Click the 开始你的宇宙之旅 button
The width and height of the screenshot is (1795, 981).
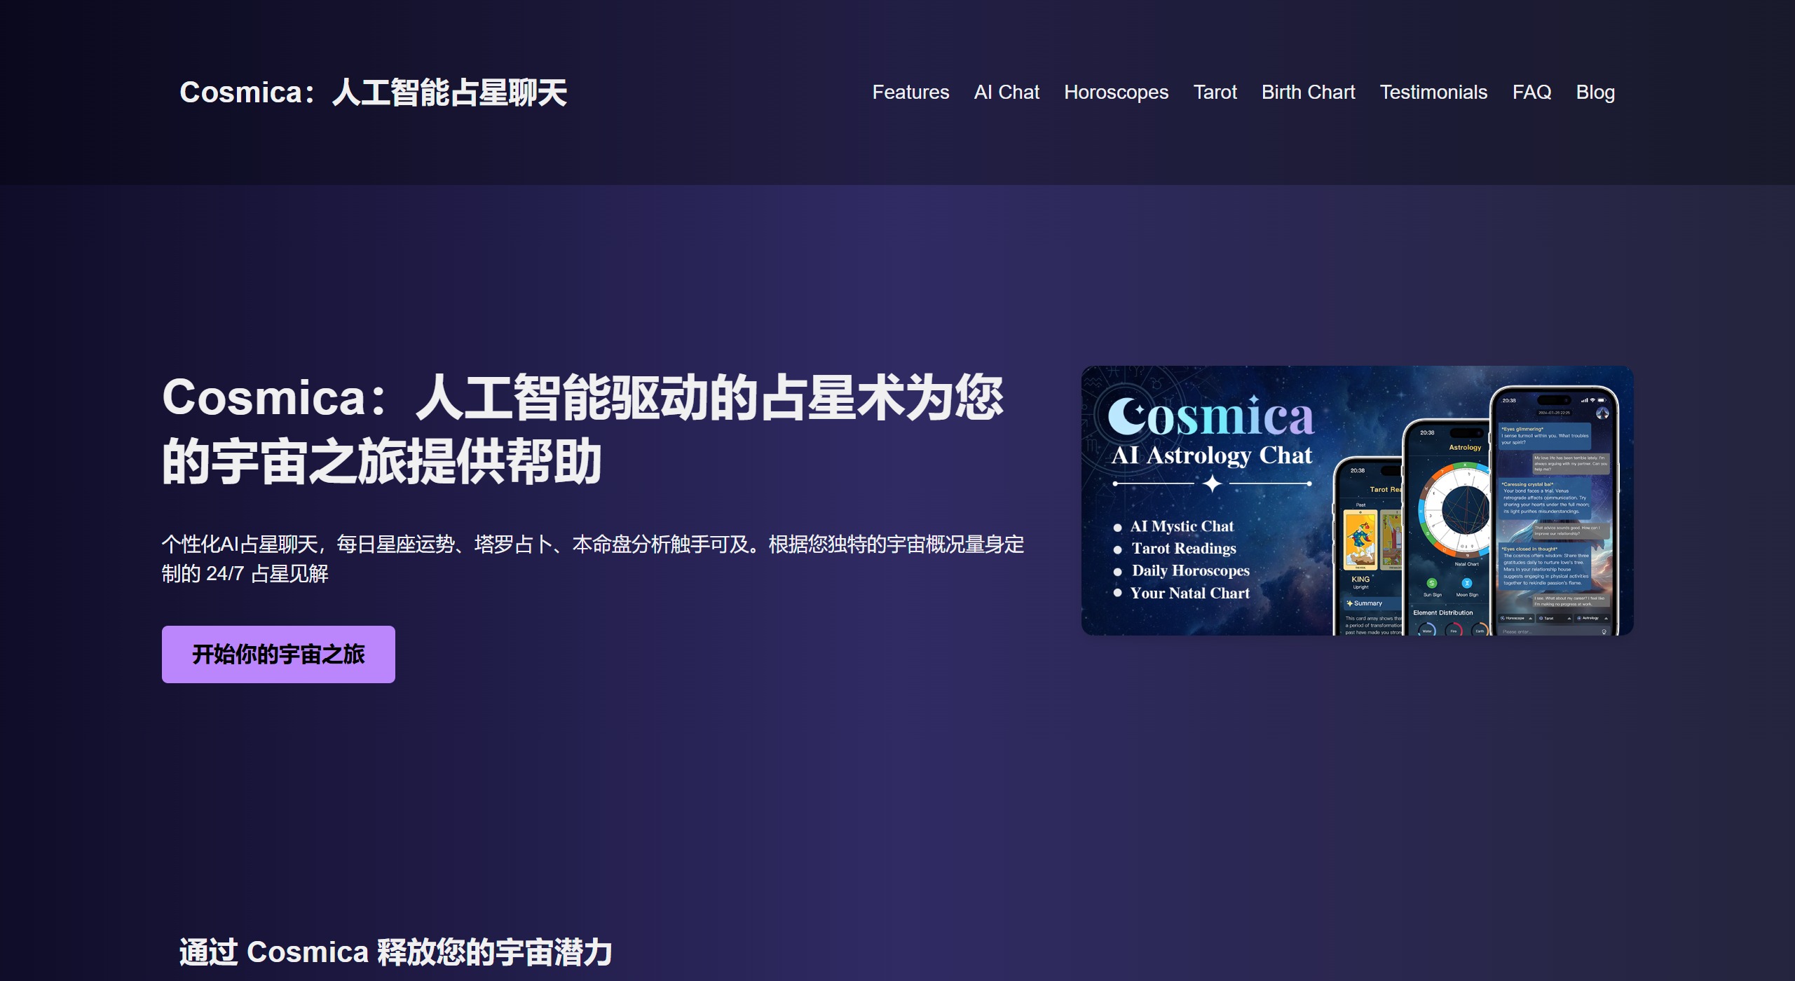[278, 654]
